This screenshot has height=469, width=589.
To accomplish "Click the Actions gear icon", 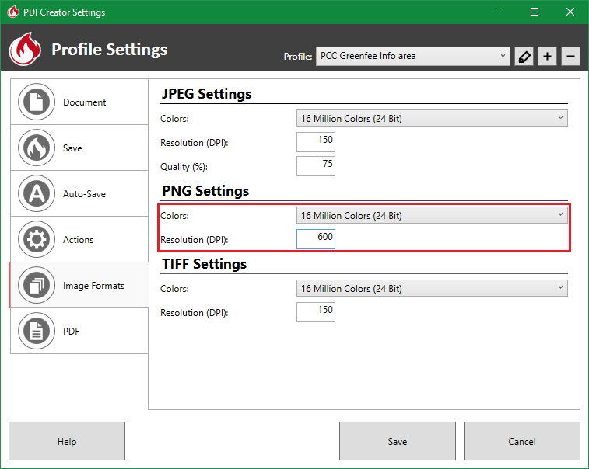I will point(36,240).
